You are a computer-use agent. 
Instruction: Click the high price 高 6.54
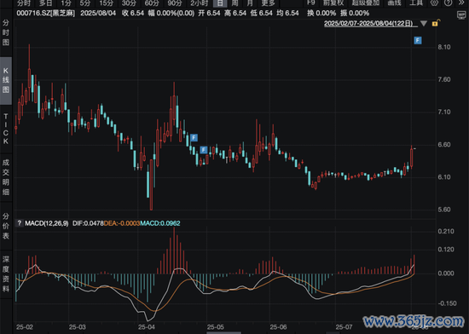[x=235, y=13]
